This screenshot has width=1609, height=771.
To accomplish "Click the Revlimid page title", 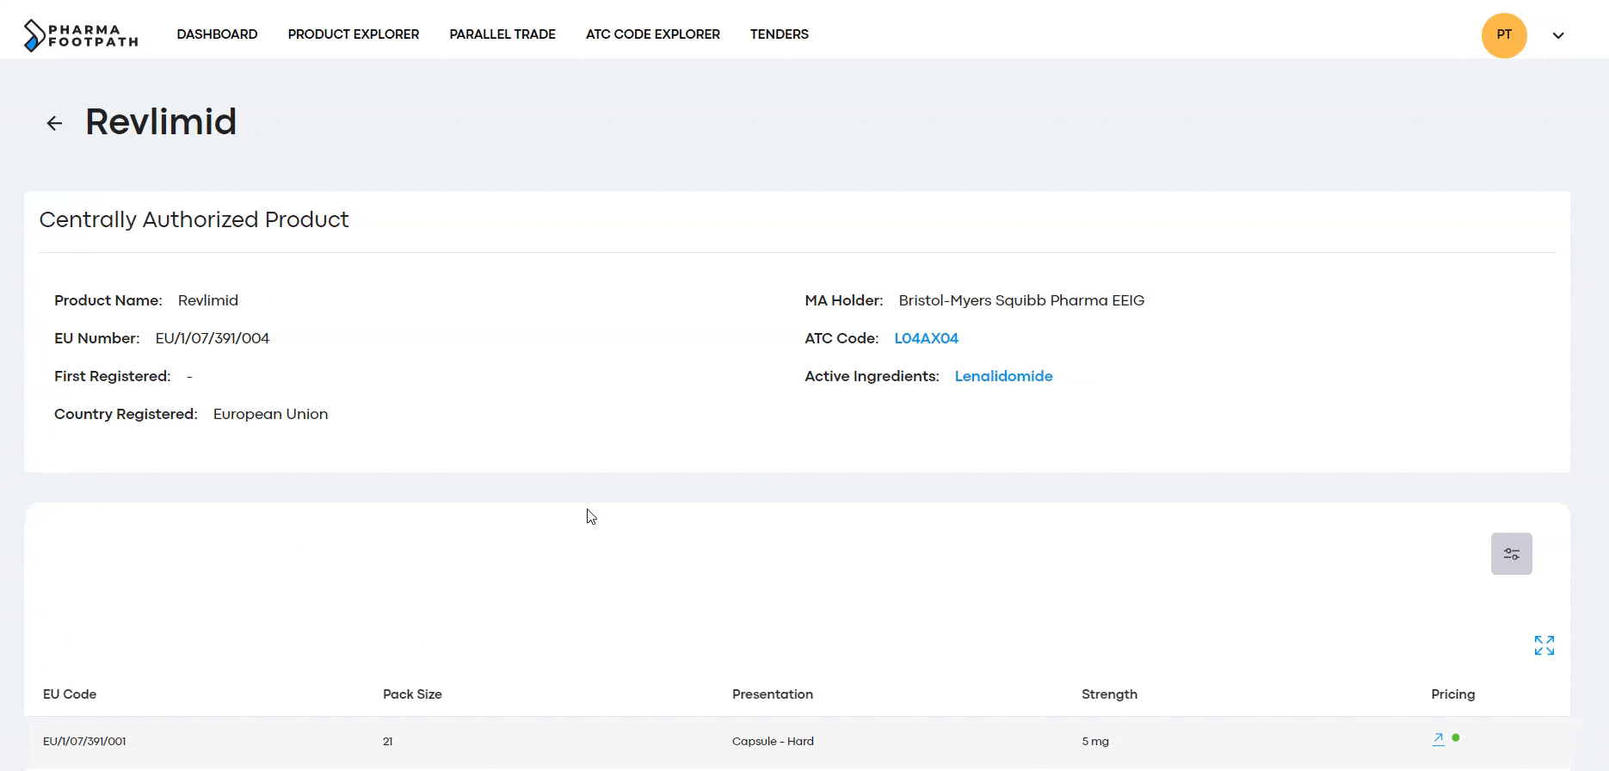I will click(x=161, y=121).
